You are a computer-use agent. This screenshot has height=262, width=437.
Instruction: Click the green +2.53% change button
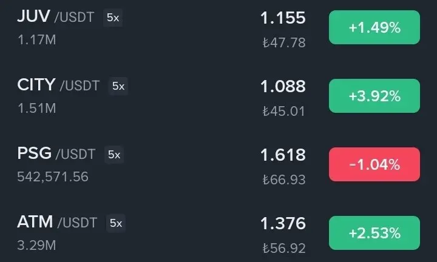(x=374, y=233)
